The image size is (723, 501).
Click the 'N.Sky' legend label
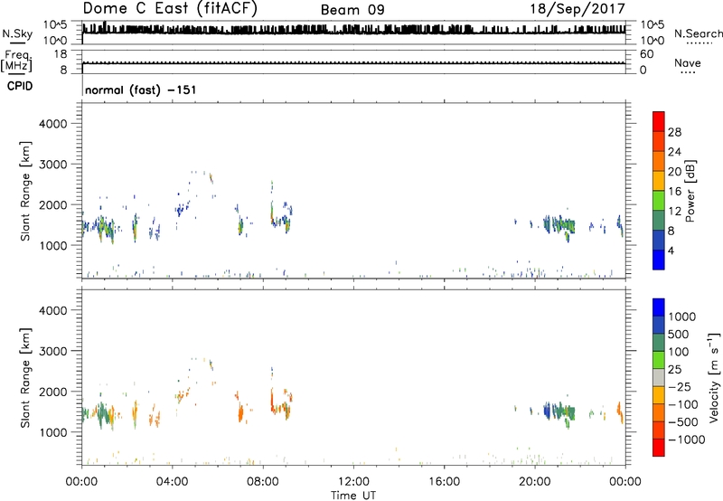coord(17,33)
